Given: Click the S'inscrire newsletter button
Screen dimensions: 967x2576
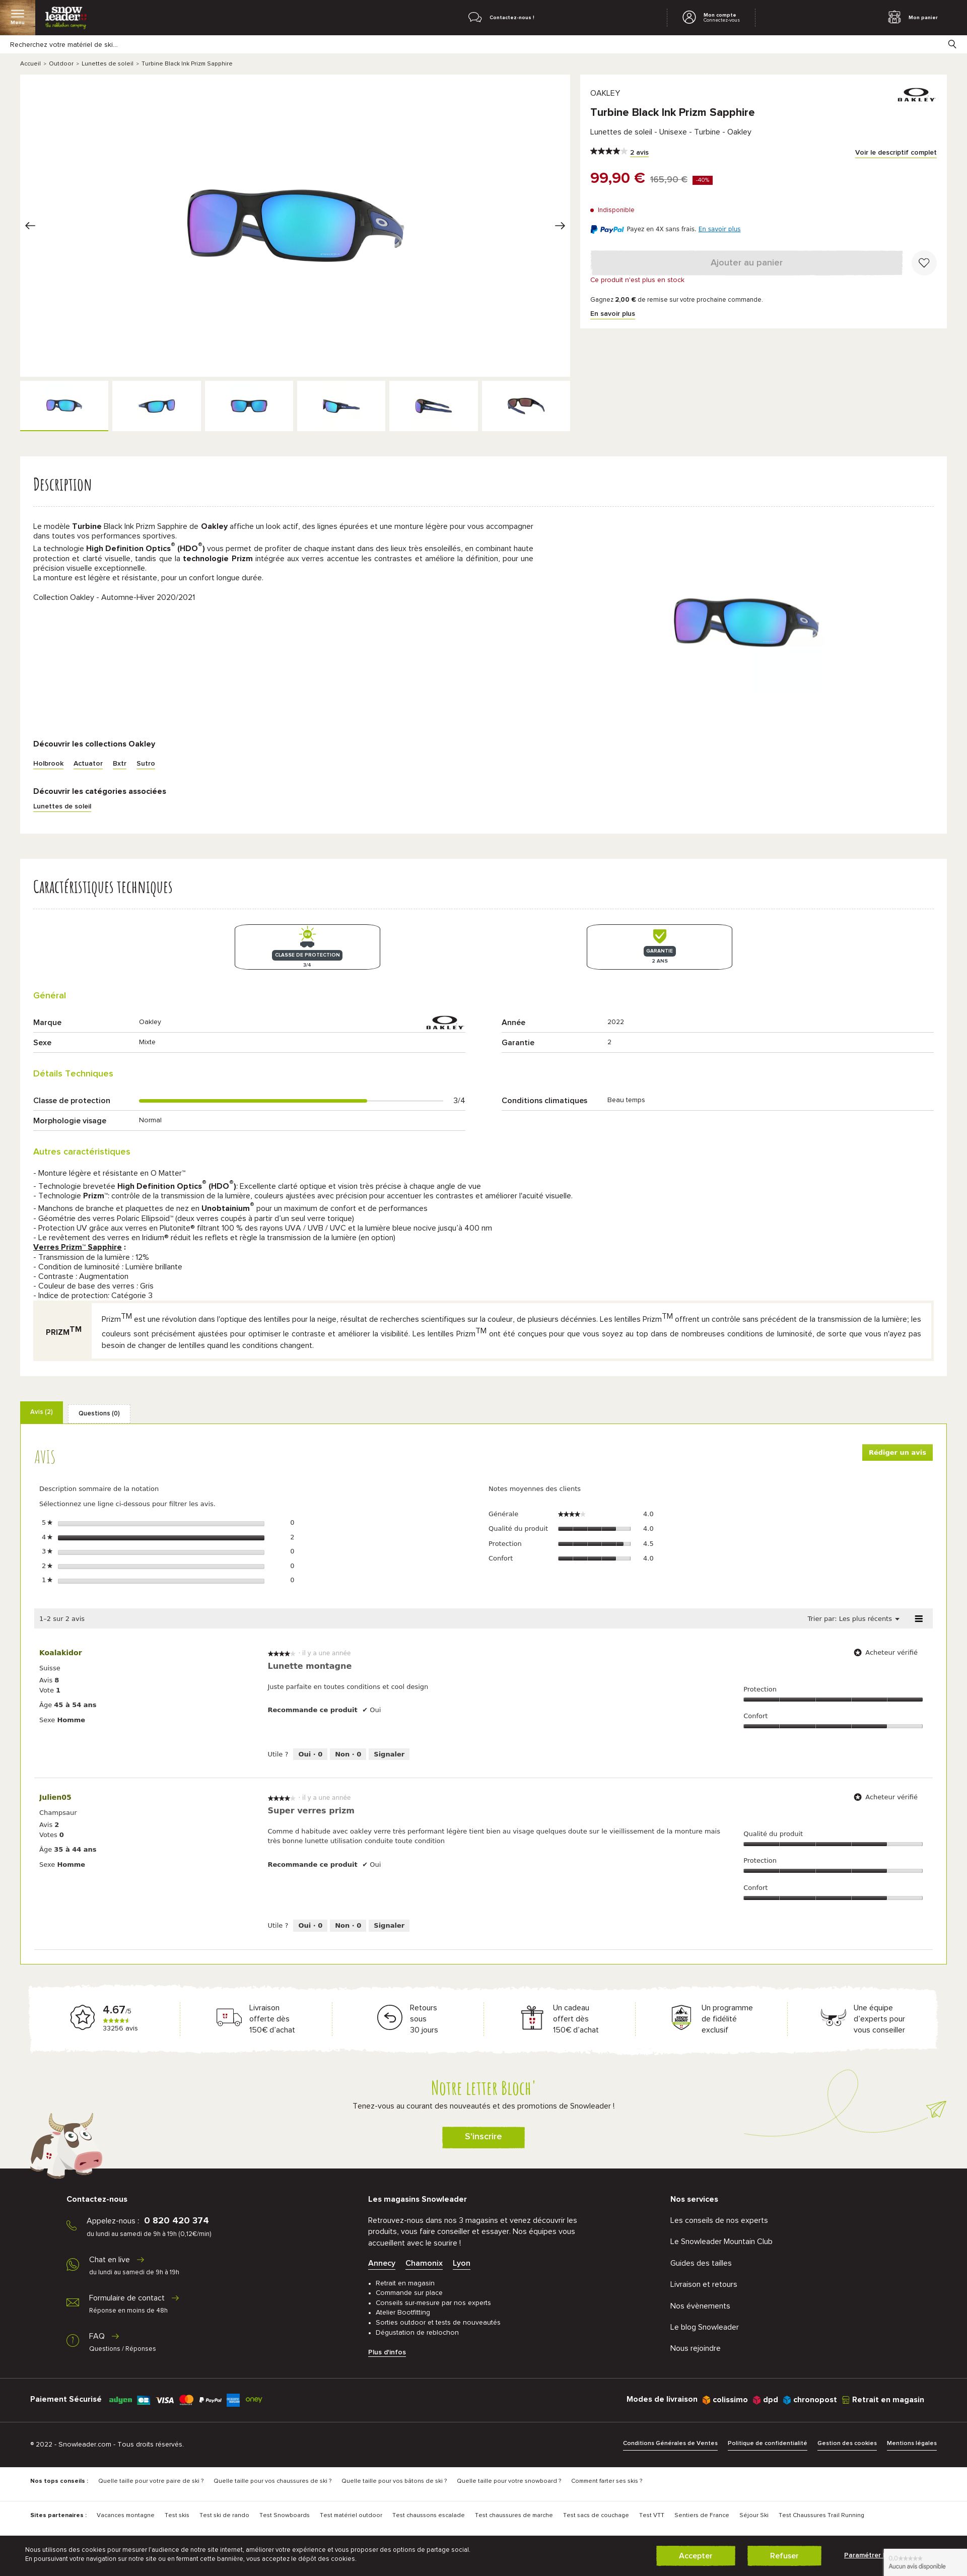Looking at the screenshot, I should pyautogui.click(x=483, y=2136).
